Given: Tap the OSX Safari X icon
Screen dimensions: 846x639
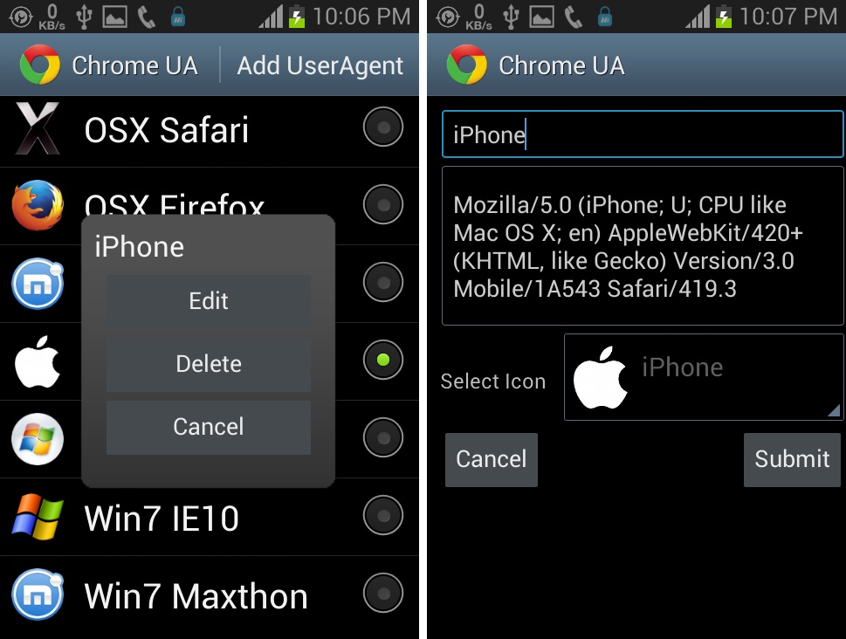Looking at the screenshot, I should (x=38, y=129).
